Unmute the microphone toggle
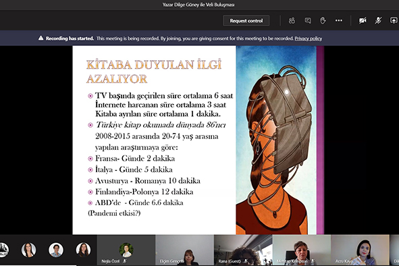The image size is (399, 266). [378, 21]
